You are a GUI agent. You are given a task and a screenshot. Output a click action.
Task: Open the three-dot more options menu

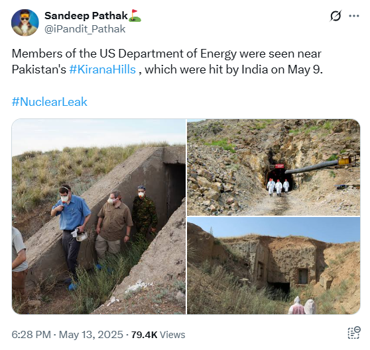coord(353,16)
